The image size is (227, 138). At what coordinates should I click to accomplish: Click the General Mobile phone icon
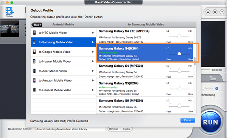(x=34, y=90)
